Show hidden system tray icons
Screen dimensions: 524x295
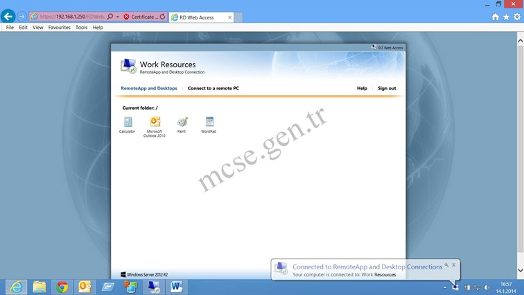point(445,287)
